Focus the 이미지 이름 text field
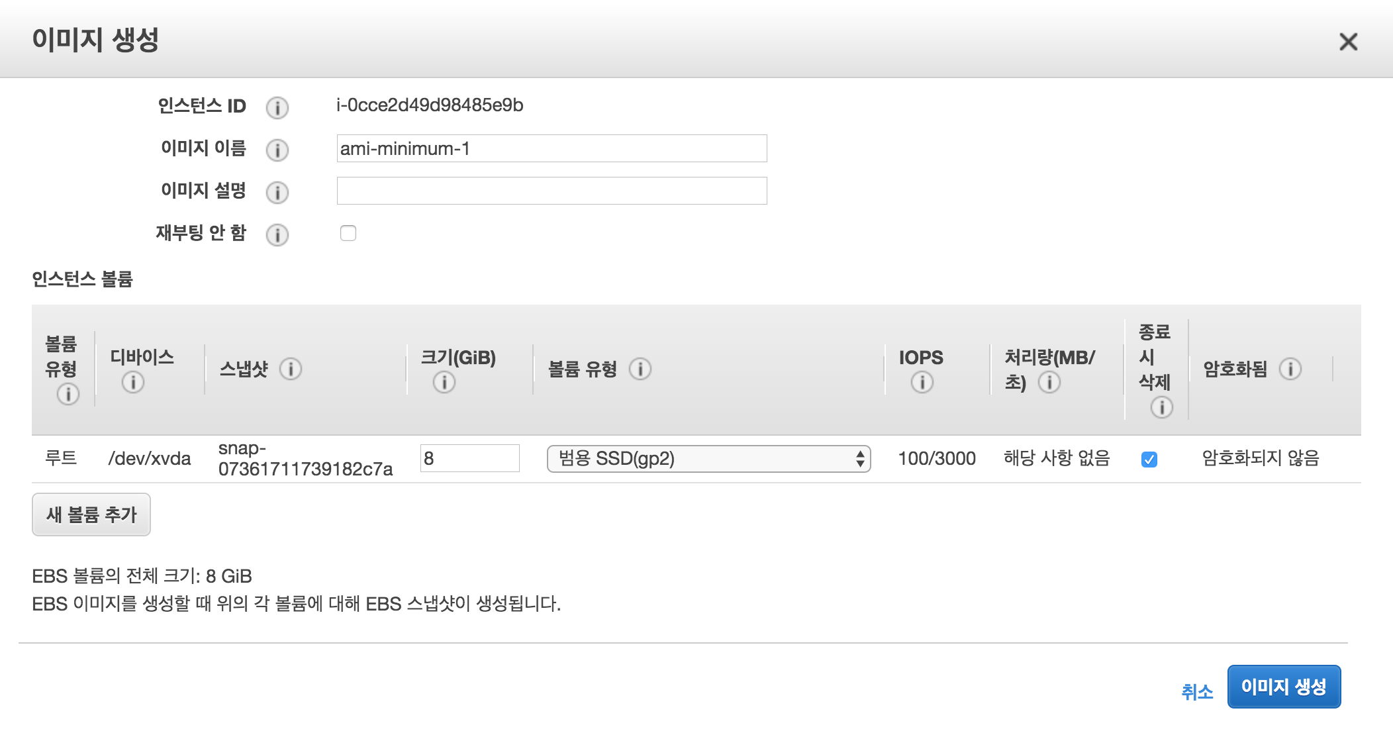 552,148
